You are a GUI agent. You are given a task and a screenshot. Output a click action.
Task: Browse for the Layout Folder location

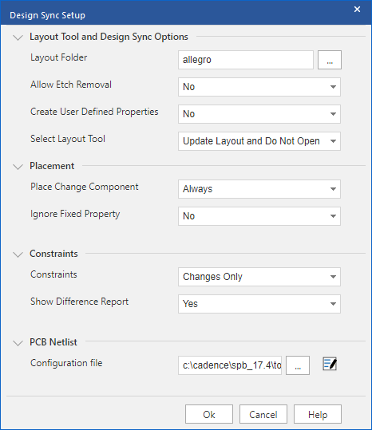[330, 60]
